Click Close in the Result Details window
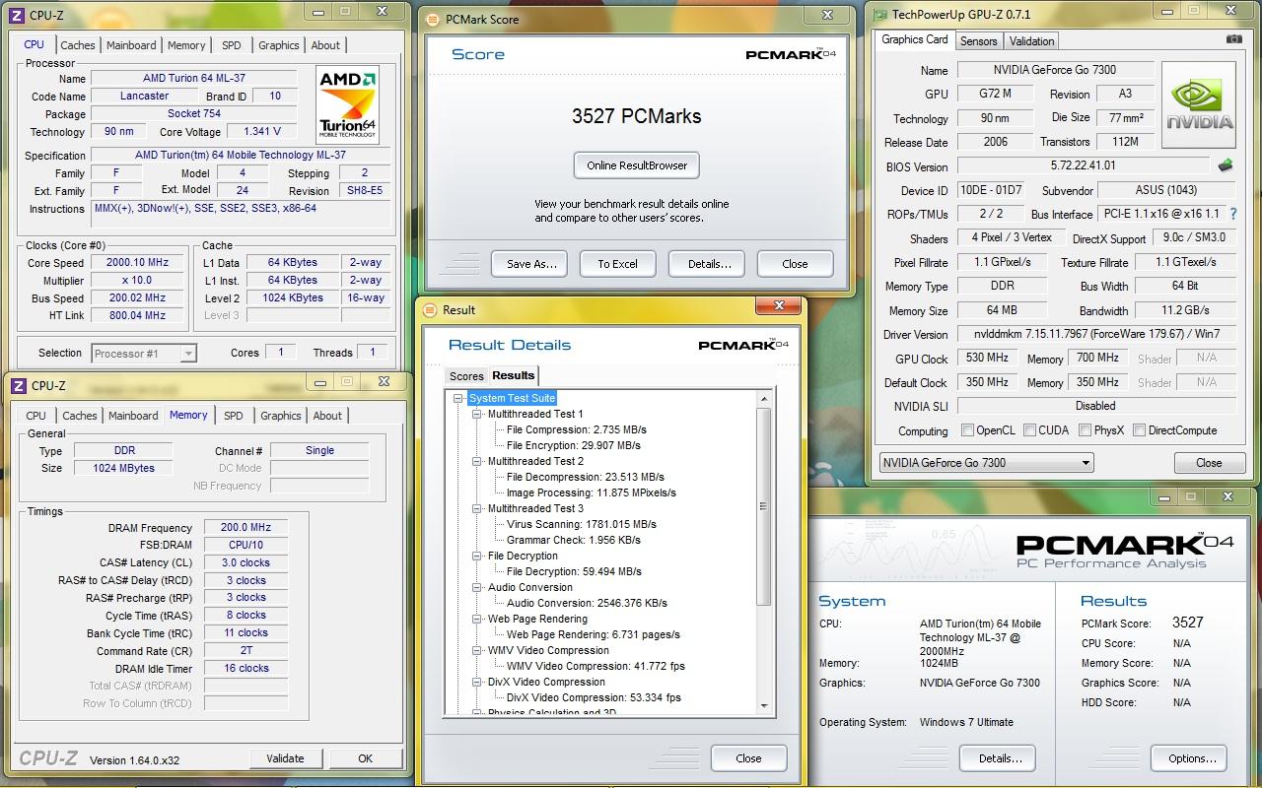This screenshot has width=1262, height=788. click(x=748, y=758)
